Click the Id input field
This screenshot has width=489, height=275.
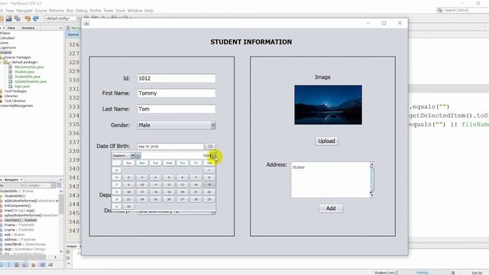click(x=176, y=78)
